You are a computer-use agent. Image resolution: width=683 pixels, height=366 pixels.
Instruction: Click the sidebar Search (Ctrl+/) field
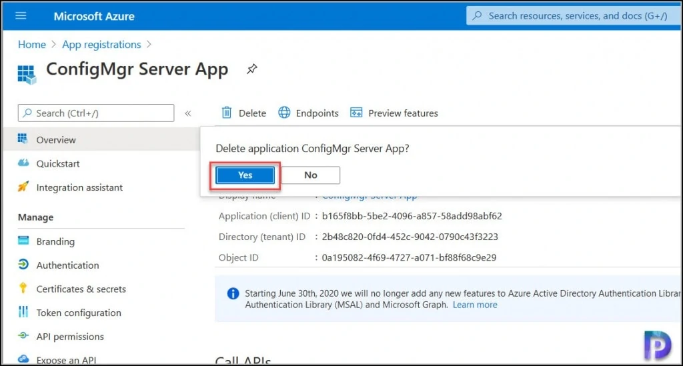96,113
